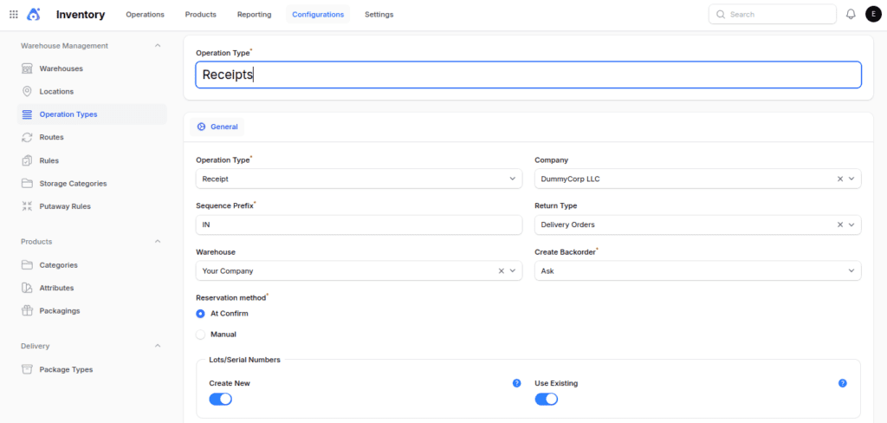This screenshot has height=423, width=887.
Task: Open Package Types page
Action: tap(66, 369)
